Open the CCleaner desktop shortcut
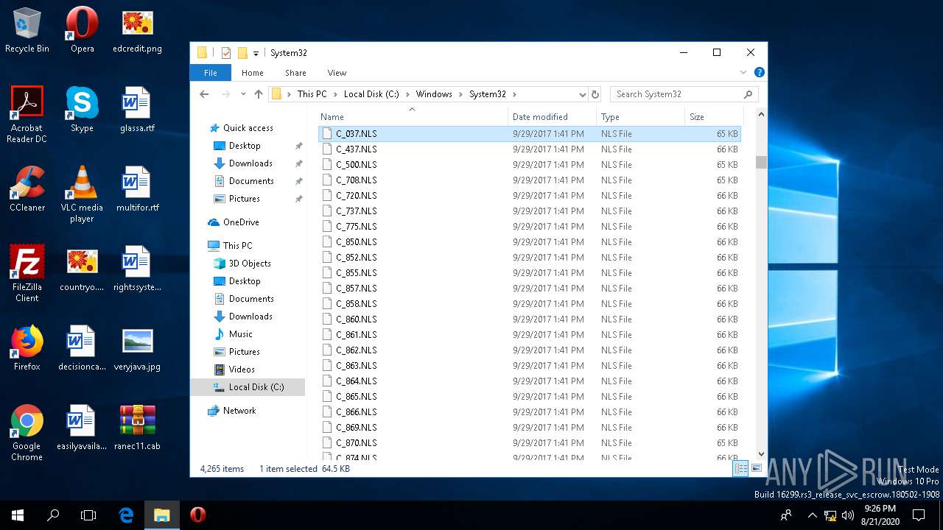 click(x=27, y=188)
